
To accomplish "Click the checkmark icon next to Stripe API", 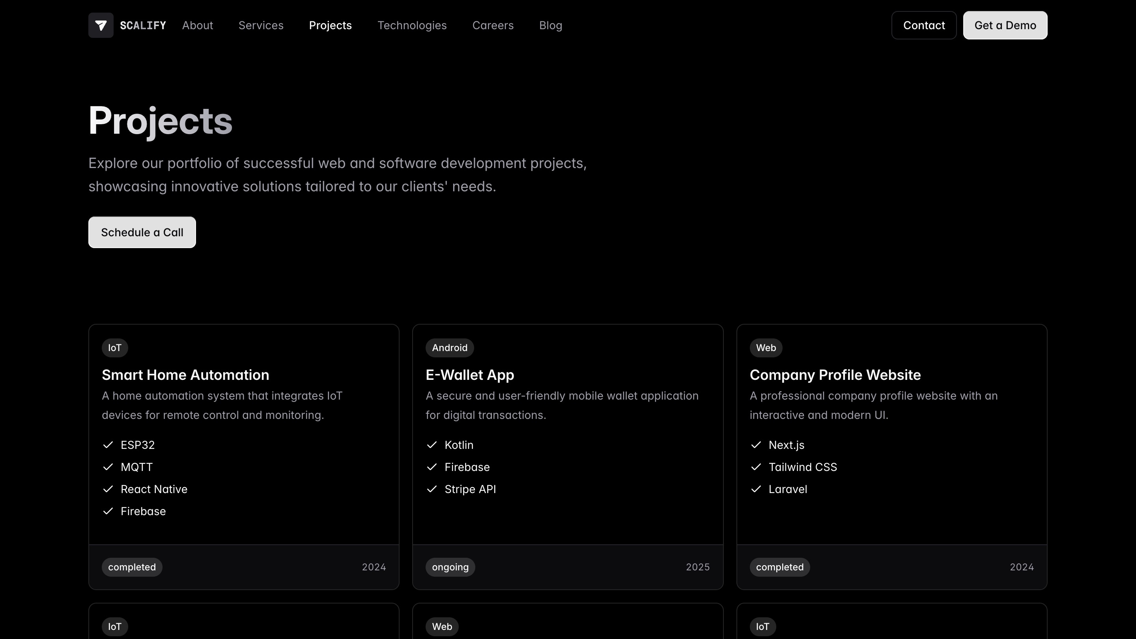I will pyautogui.click(x=432, y=489).
